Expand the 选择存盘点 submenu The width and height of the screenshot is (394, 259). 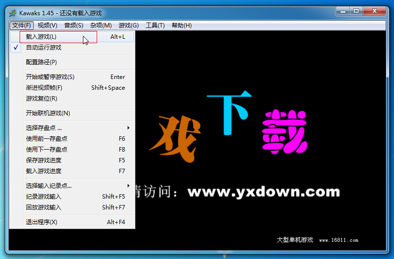click(x=72, y=128)
